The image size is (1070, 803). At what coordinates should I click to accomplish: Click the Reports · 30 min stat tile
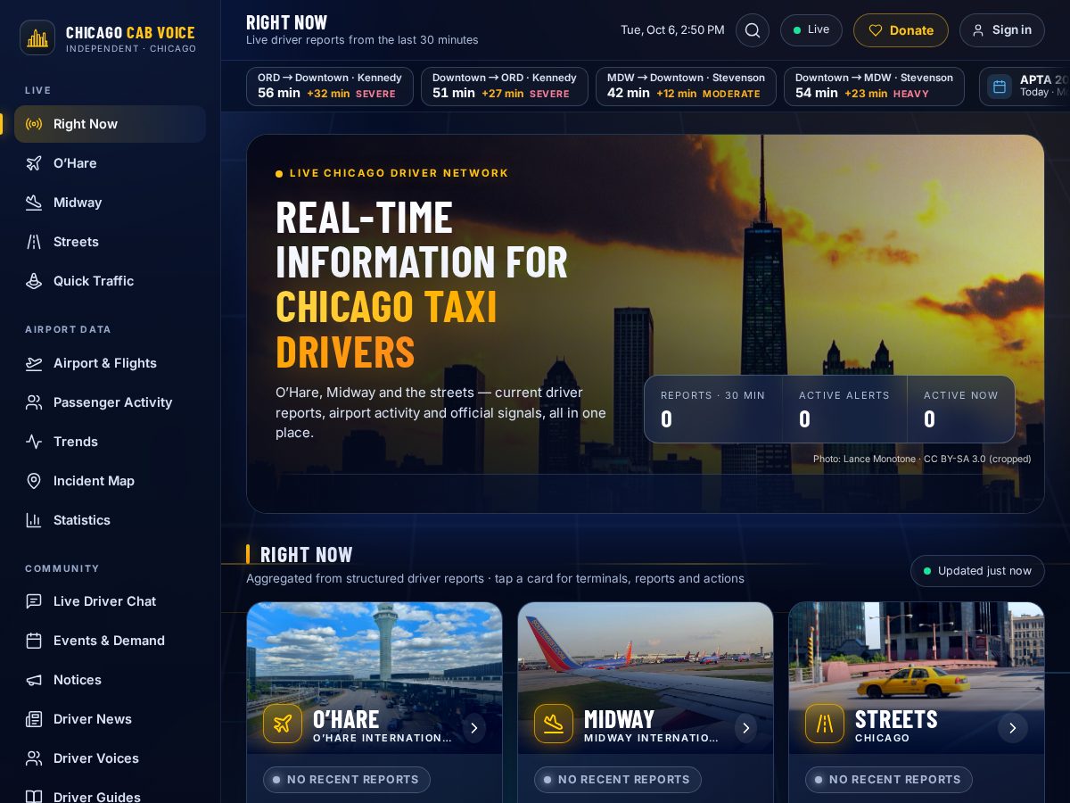[x=713, y=410]
